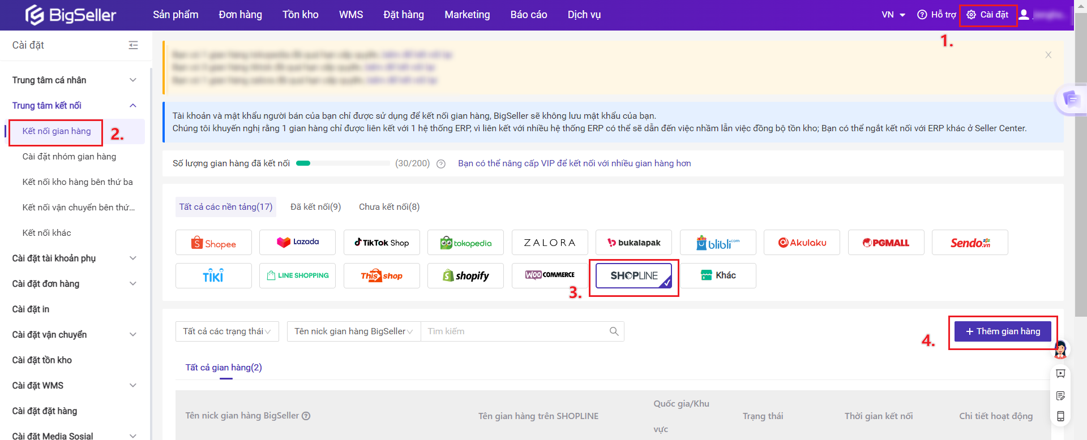This screenshot has height=440, width=1087.
Task: Select Shopify platform
Action: 465,276
